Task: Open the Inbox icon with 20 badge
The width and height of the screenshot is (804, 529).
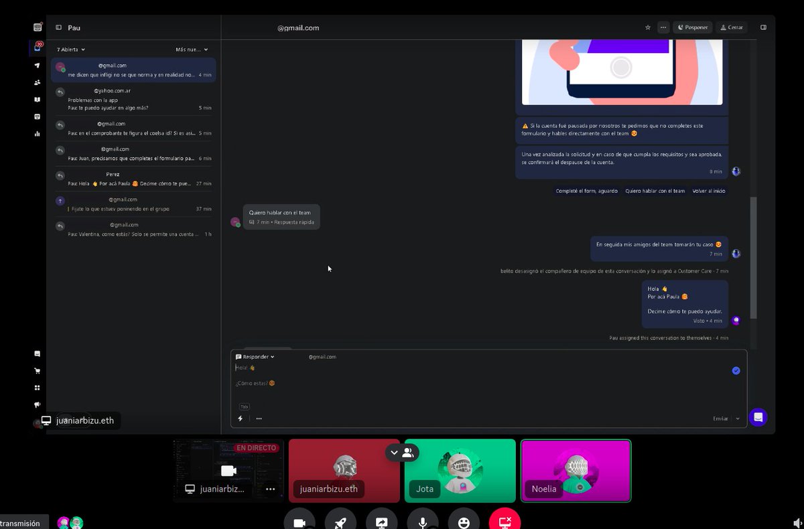Action: (38, 48)
